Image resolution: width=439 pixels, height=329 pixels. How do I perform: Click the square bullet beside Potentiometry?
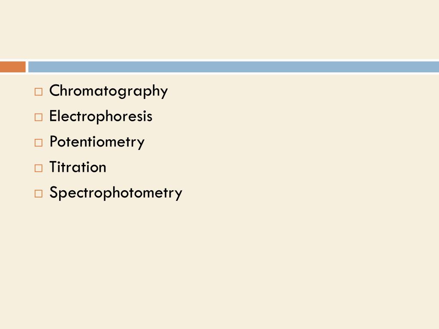click(x=38, y=143)
